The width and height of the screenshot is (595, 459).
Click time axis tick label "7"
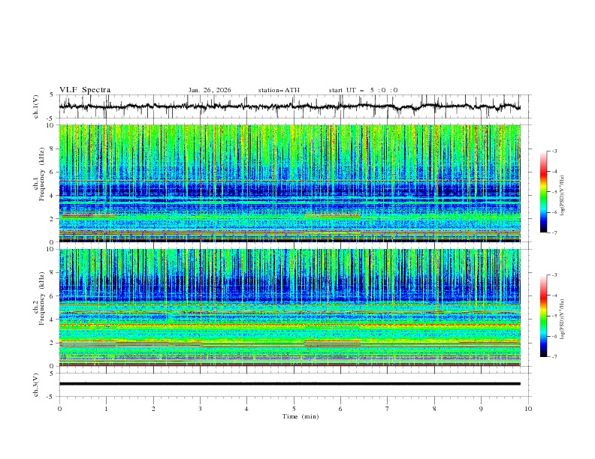388,409
